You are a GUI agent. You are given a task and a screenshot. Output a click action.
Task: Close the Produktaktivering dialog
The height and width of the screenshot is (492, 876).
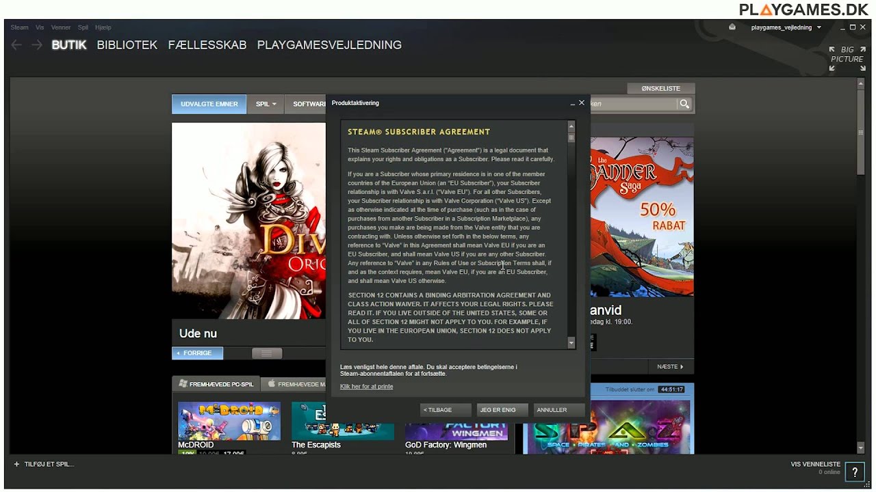(x=582, y=103)
